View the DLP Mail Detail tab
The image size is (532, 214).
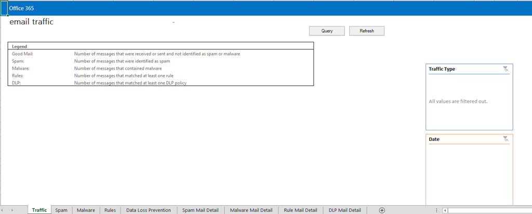point(345,210)
